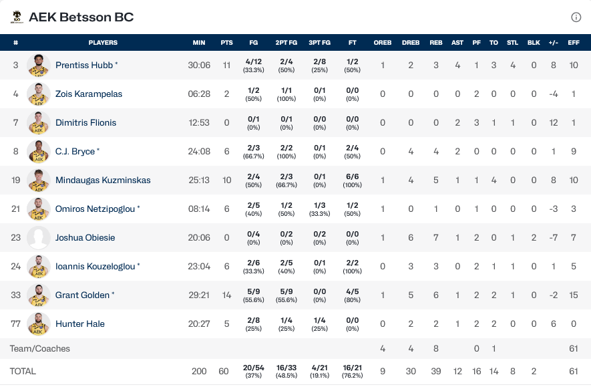Click the info icon at top right
591x387 pixels.
[576, 17]
